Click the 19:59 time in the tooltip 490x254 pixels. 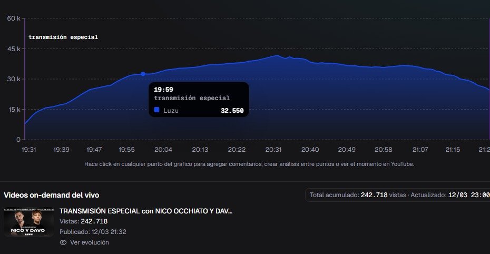click(x=163, y=90)
